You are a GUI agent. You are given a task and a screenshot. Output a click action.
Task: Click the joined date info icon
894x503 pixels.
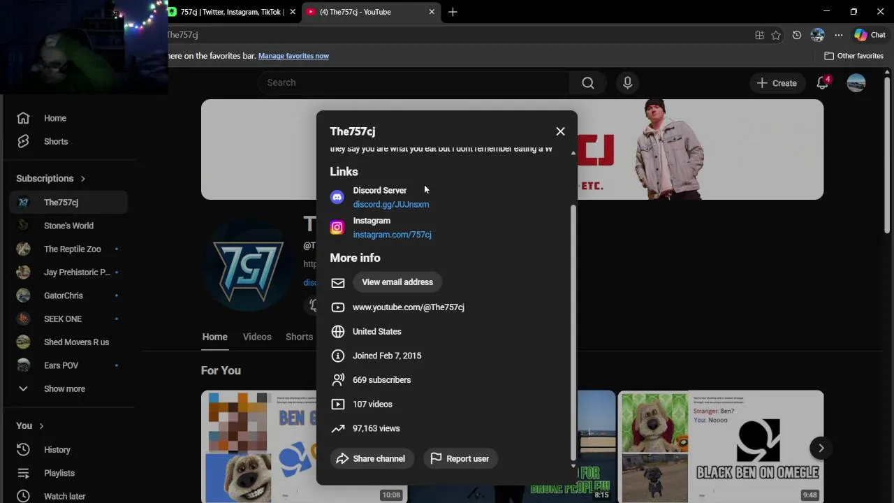tap(338, 356)
